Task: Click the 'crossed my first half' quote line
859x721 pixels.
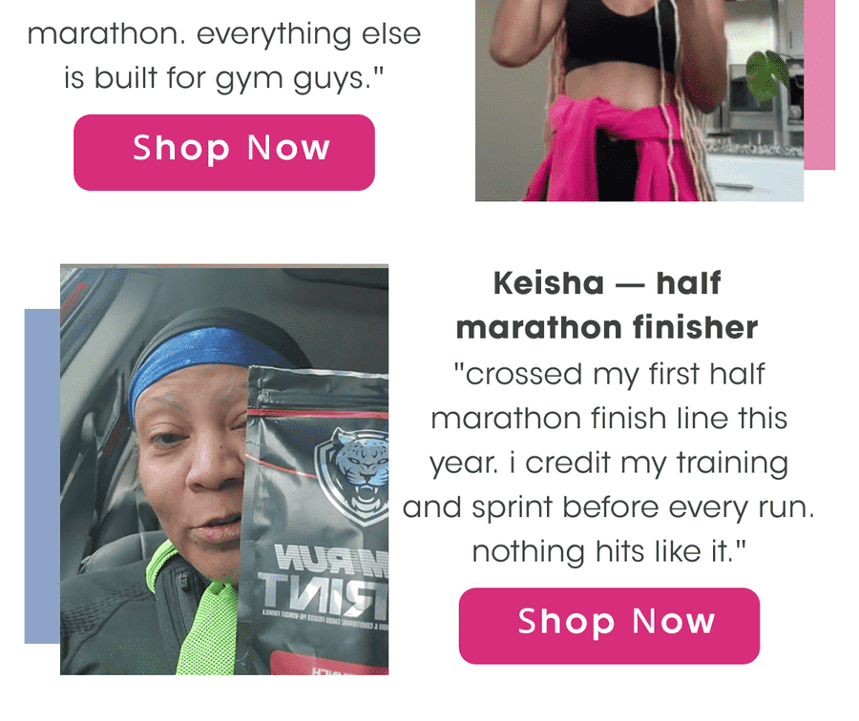Action: coord(609,375)
